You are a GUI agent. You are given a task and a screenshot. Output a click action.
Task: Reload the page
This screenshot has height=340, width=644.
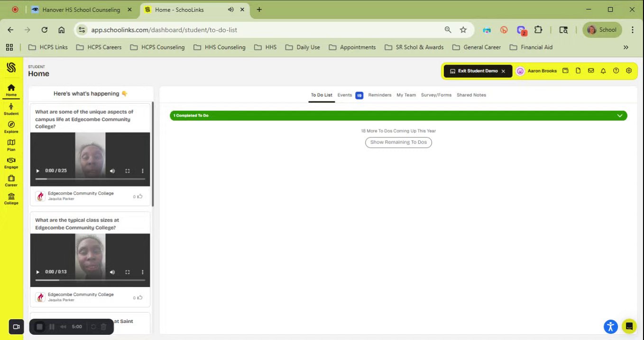click(x=45, y=30)
